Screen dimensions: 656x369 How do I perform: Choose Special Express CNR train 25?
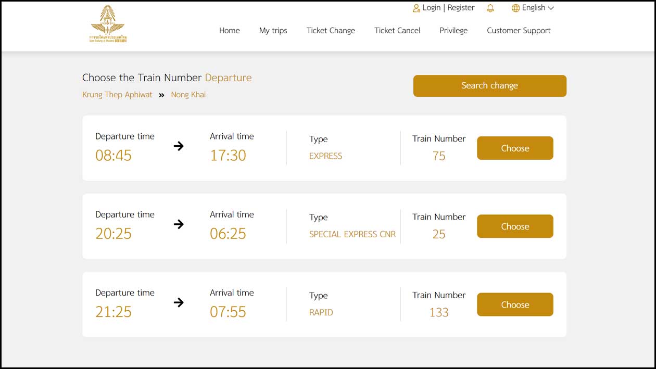(x=515, y=226)
